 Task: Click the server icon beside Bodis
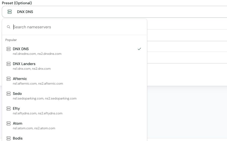click(x=9, y=138)
